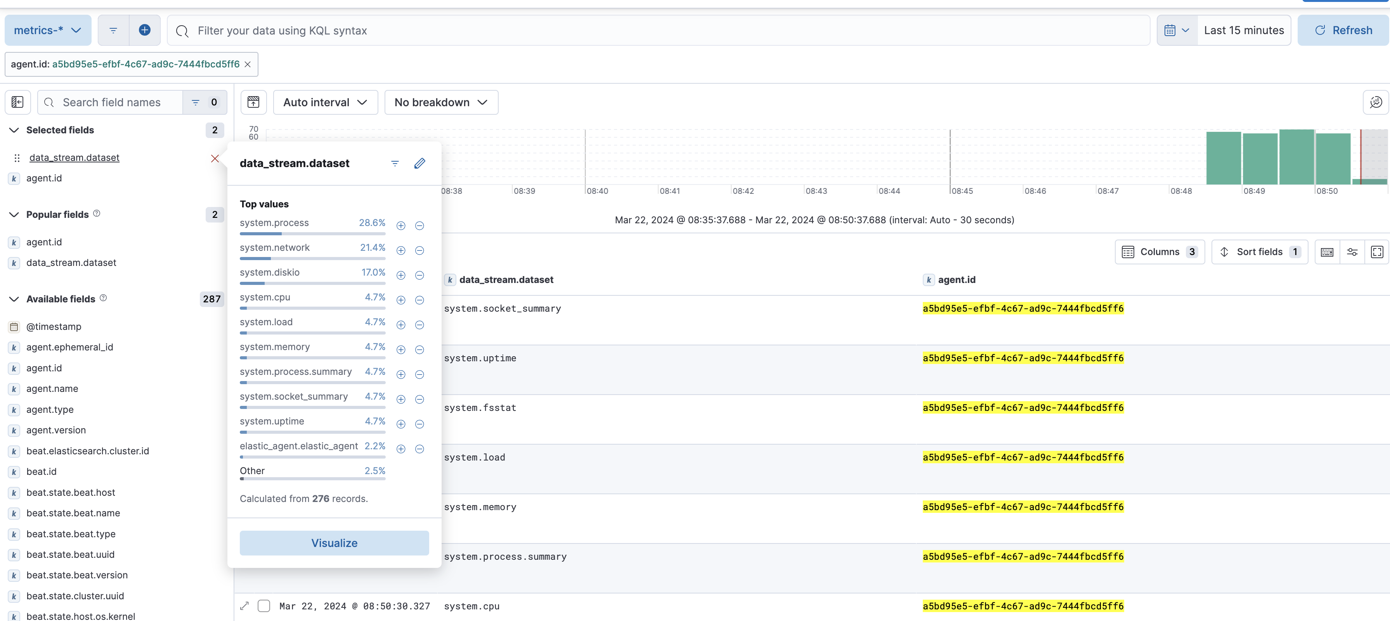Open agent.id column header menu
Screen dimensions: 1390x621
pyautogui.click(x=956, y=280)
